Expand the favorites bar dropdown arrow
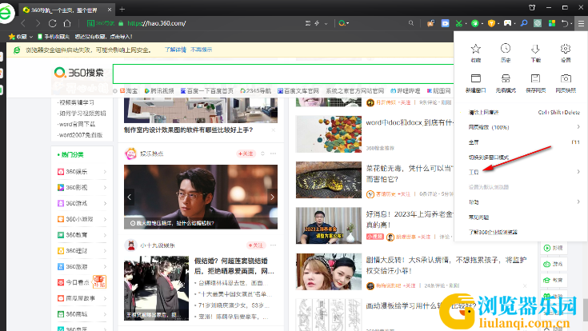The image size is (588, 331). tap(30, 37)
